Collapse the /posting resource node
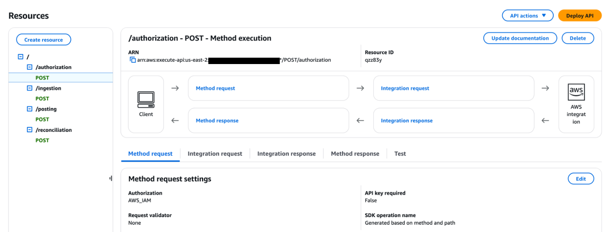The width and height of the screenshot is (608, 232). pyautogui.click(x=30, y=109)
